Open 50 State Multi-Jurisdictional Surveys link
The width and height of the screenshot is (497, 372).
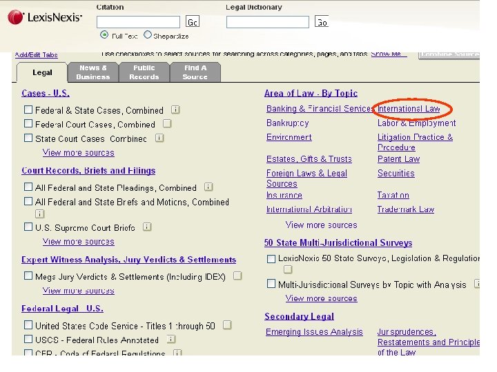coord(338,242)
